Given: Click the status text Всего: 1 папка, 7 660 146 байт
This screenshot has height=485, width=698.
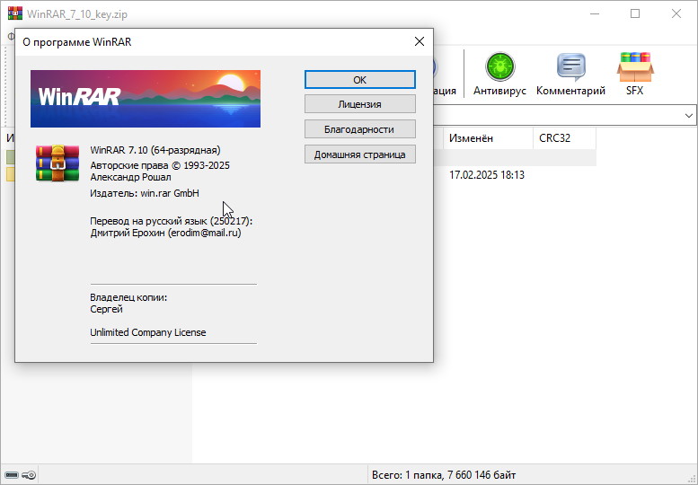Looking at the screenshot, I should coord(444,475).
